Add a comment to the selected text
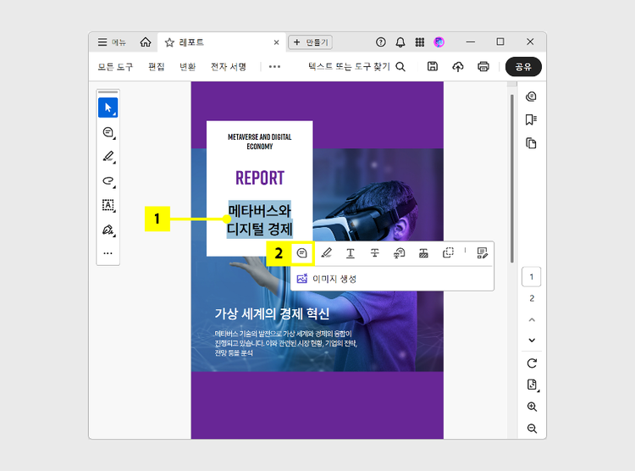Screen dimensions: 635x471 click(301, 252)
